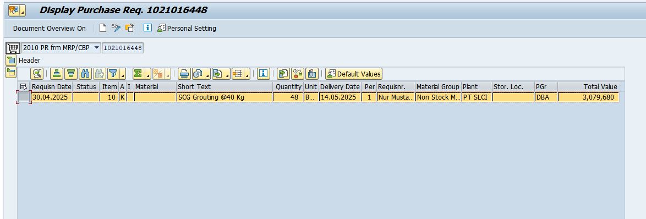Click the Delivery Date column header
This screenshot has height=219, width=646.
[x=340, y=86]
